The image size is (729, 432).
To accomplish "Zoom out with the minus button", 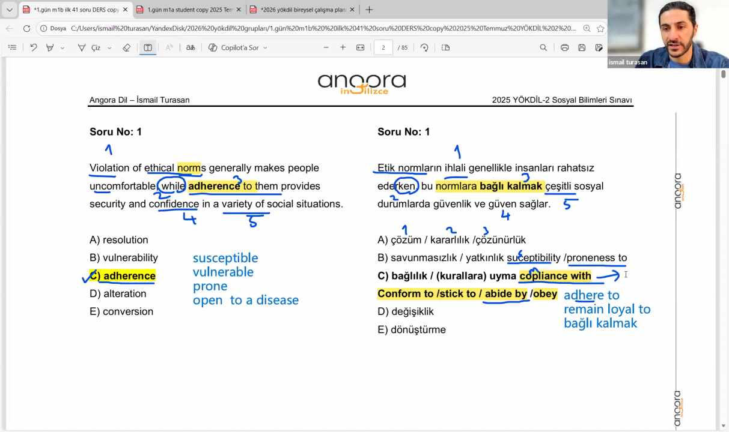I will point(326,47).
